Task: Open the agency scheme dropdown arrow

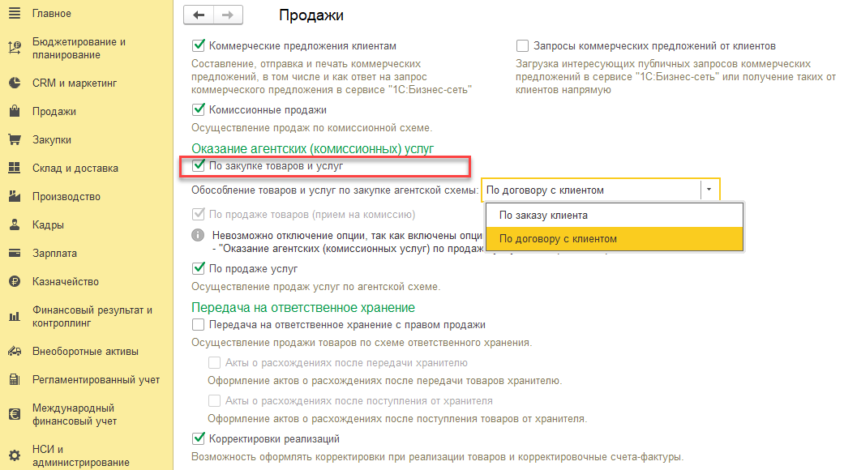Action: click(709, 188)
